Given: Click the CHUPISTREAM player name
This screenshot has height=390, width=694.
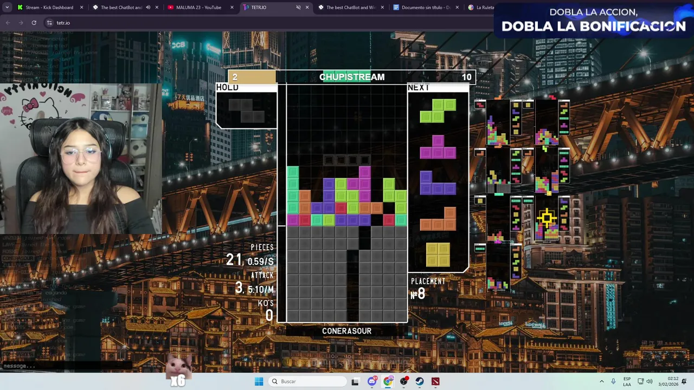Looking at the screenshot, I should pyautogui.click(x=352, y=77).
